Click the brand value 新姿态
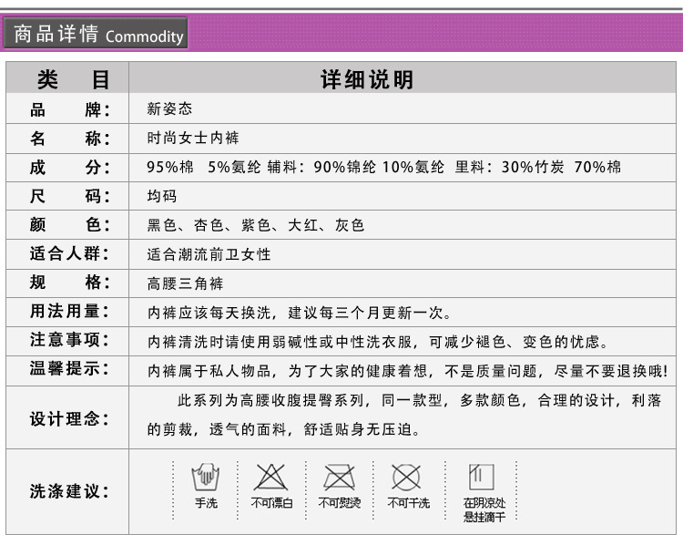 coord(169,108)
